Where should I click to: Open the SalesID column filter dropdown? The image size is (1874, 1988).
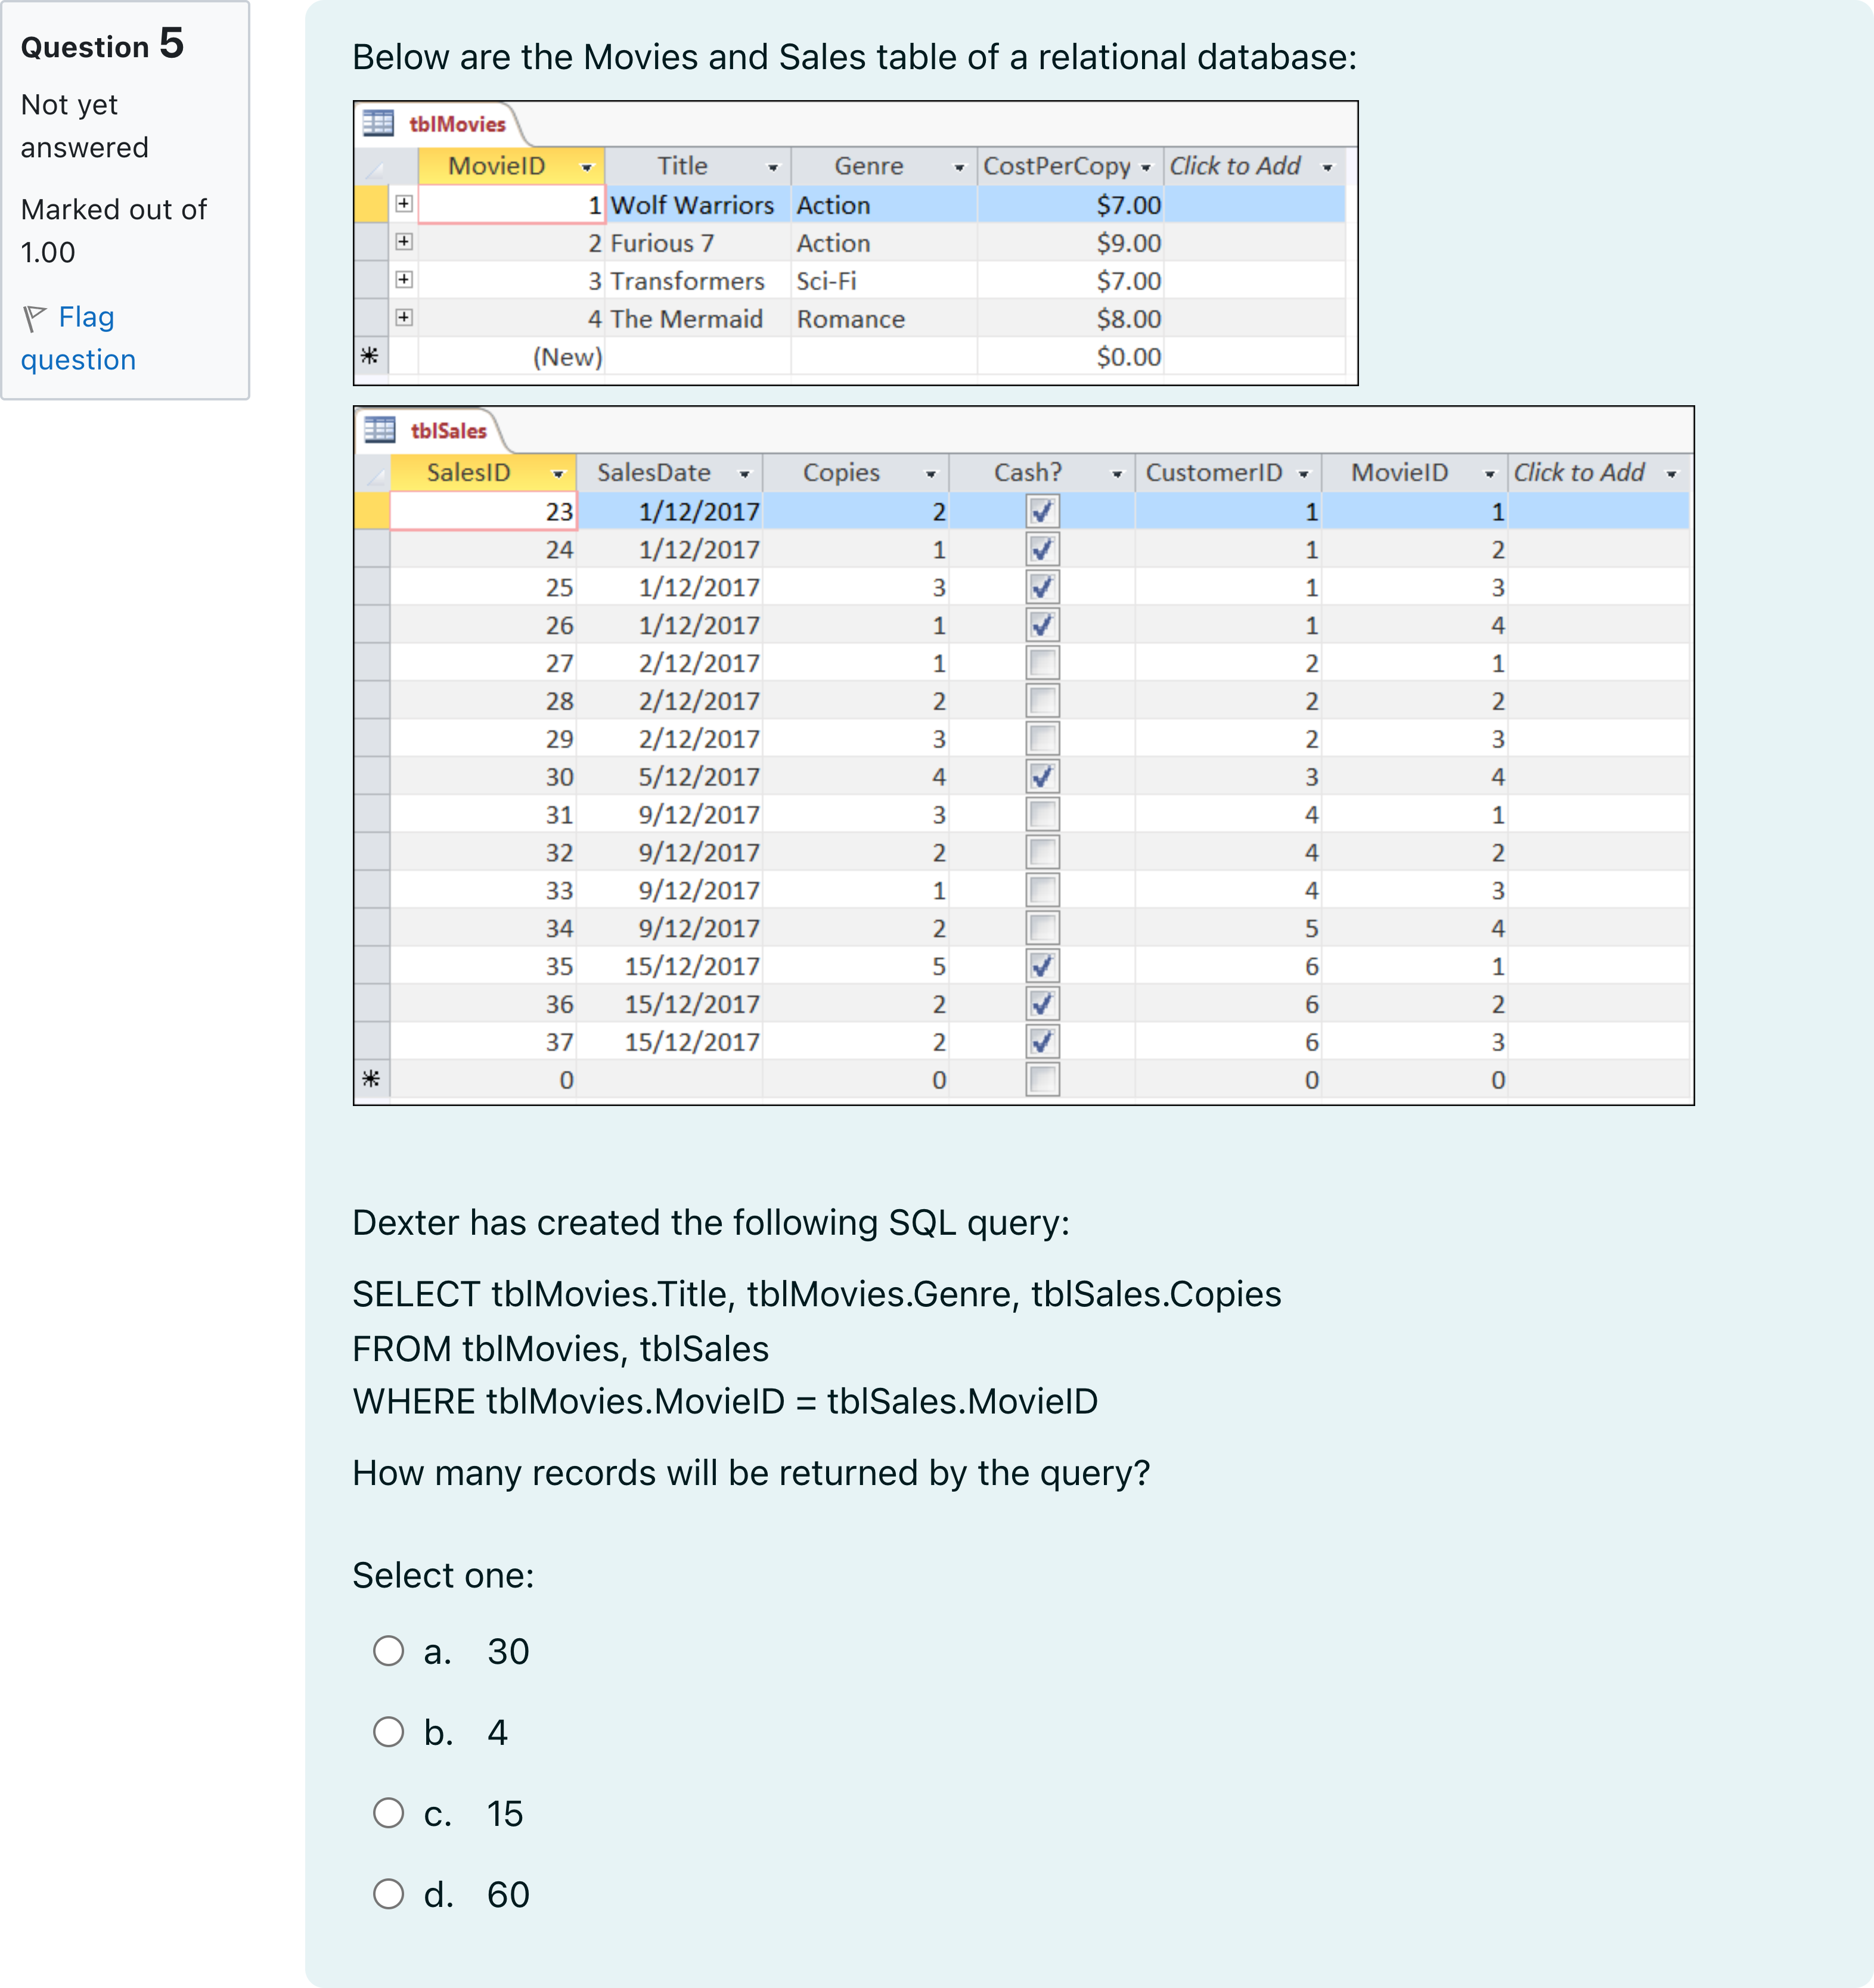(x=558, y=474)
